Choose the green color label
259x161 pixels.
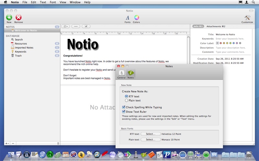(x=231, y=43)
